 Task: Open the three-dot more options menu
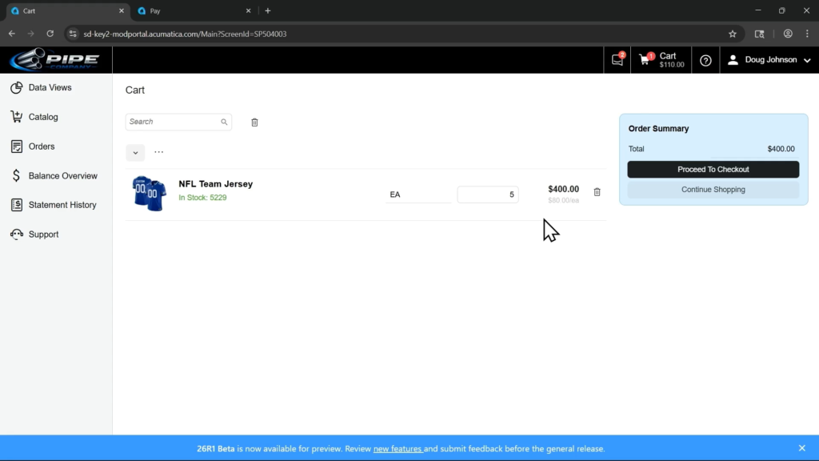(158, 152)
